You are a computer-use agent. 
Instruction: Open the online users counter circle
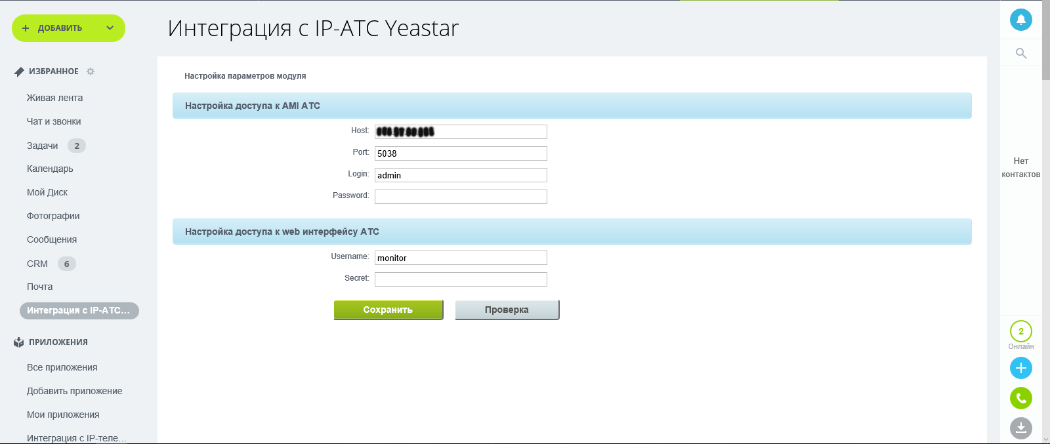point(1020,331)
